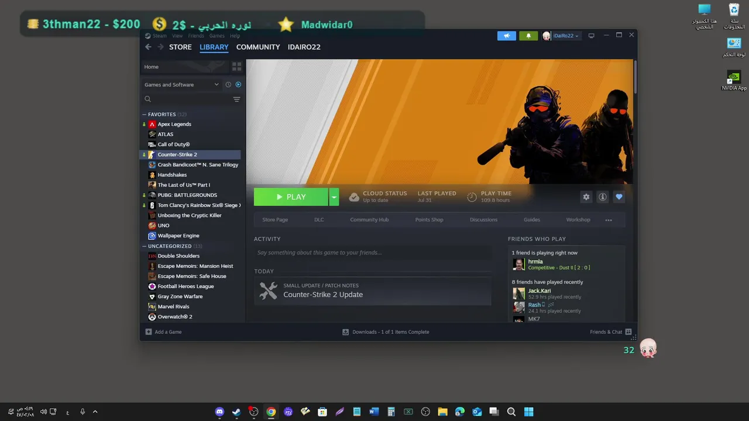
Task: Open the advanced filter icon beside search
Action: coord(236,99)
